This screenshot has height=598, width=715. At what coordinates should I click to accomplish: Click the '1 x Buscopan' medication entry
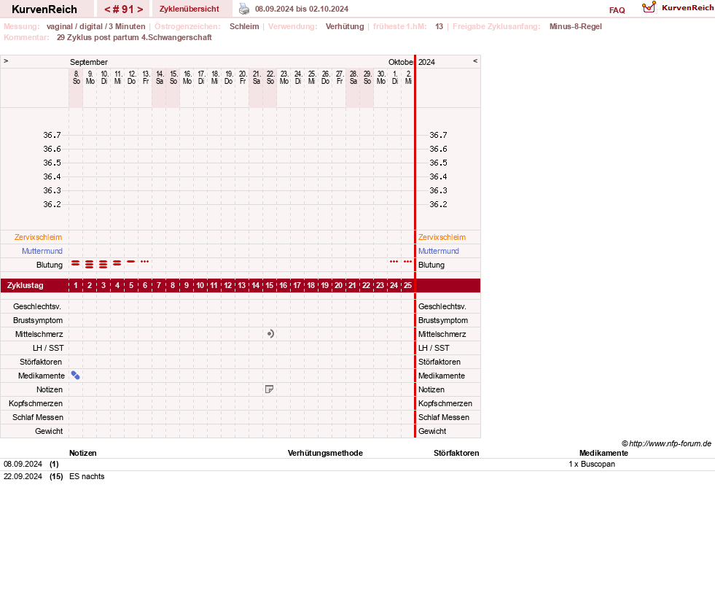(592, 464)
